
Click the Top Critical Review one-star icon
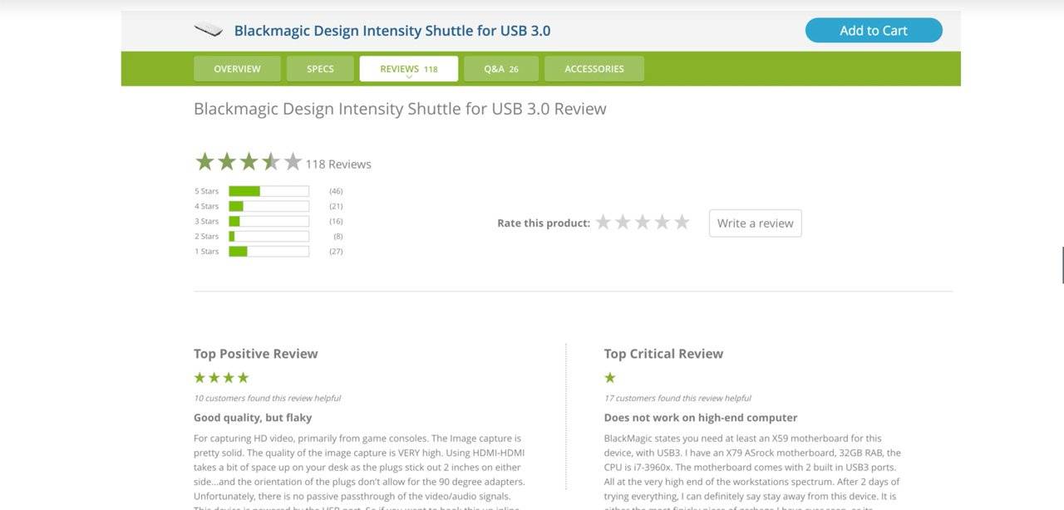(610, 378)
